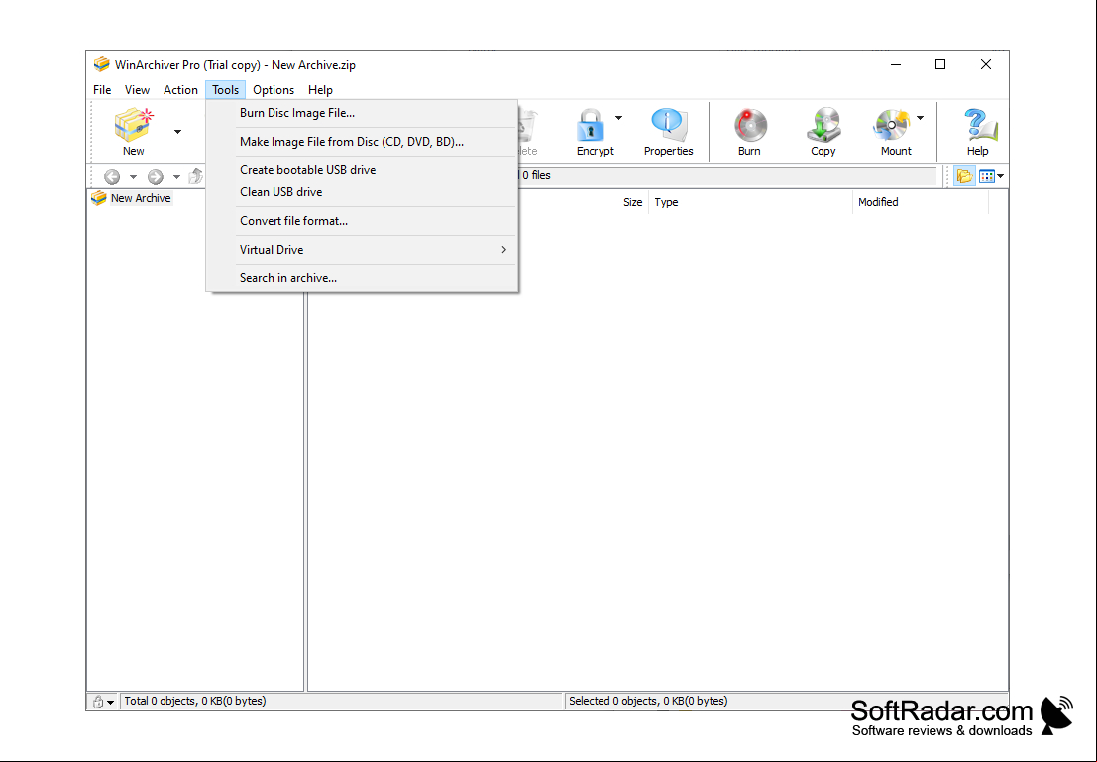
Task: Open the Options menu
Action: (274, 89)
